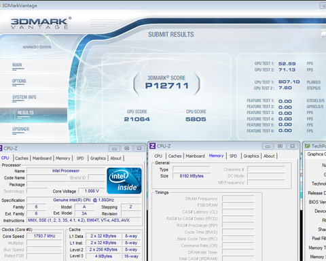326x261 pixels.
Task: Minimize the right CPU-Z window
Action: [x=268, y=146]
